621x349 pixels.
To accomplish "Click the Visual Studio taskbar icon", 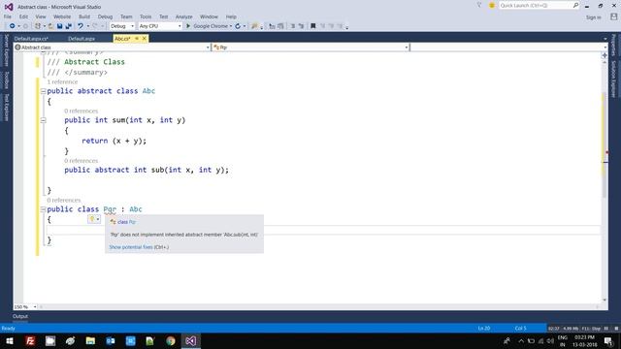I will (190, 340).
